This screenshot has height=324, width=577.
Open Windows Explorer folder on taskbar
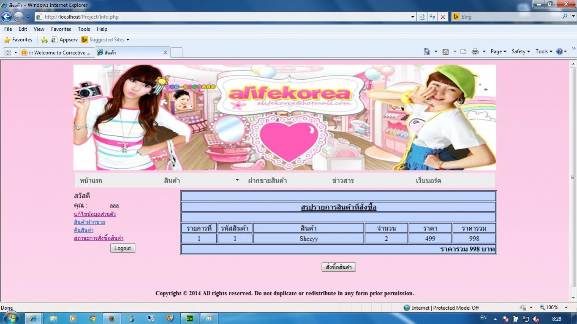pos(54,319)
